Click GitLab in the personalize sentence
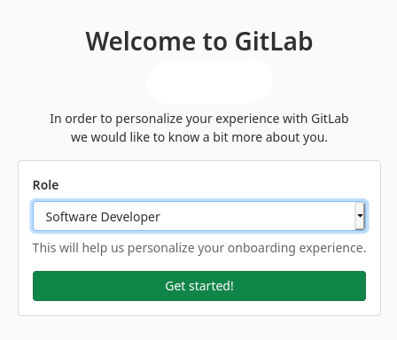The width and height of the screenshot is (397, 340). coord(330,119)
